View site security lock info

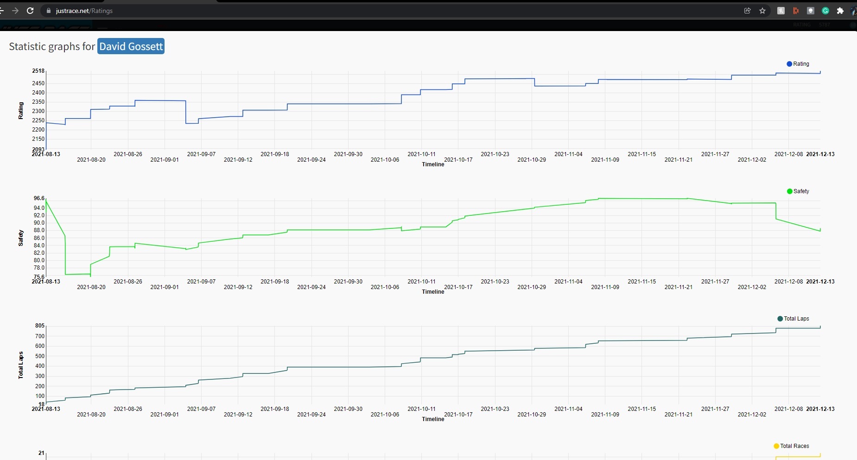[x=48, y=11]
